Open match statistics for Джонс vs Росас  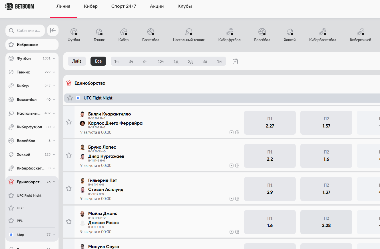(x=237, y=232)
